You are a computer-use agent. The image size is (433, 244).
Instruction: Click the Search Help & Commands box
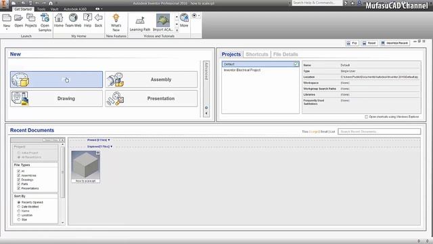(x=317, y=3)
